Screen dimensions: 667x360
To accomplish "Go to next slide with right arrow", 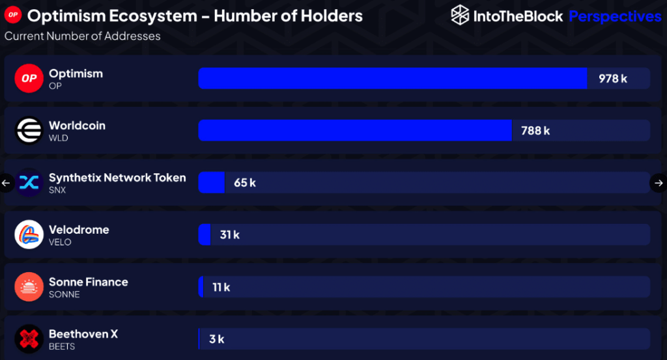I will click(x=659, y=183).
